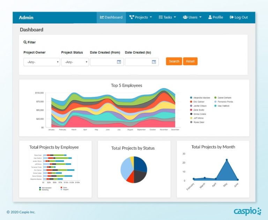Viewport: 268px width, 220px height.
Task: Click the Max Watford teal legend swatch
Action: coord(215,106)
